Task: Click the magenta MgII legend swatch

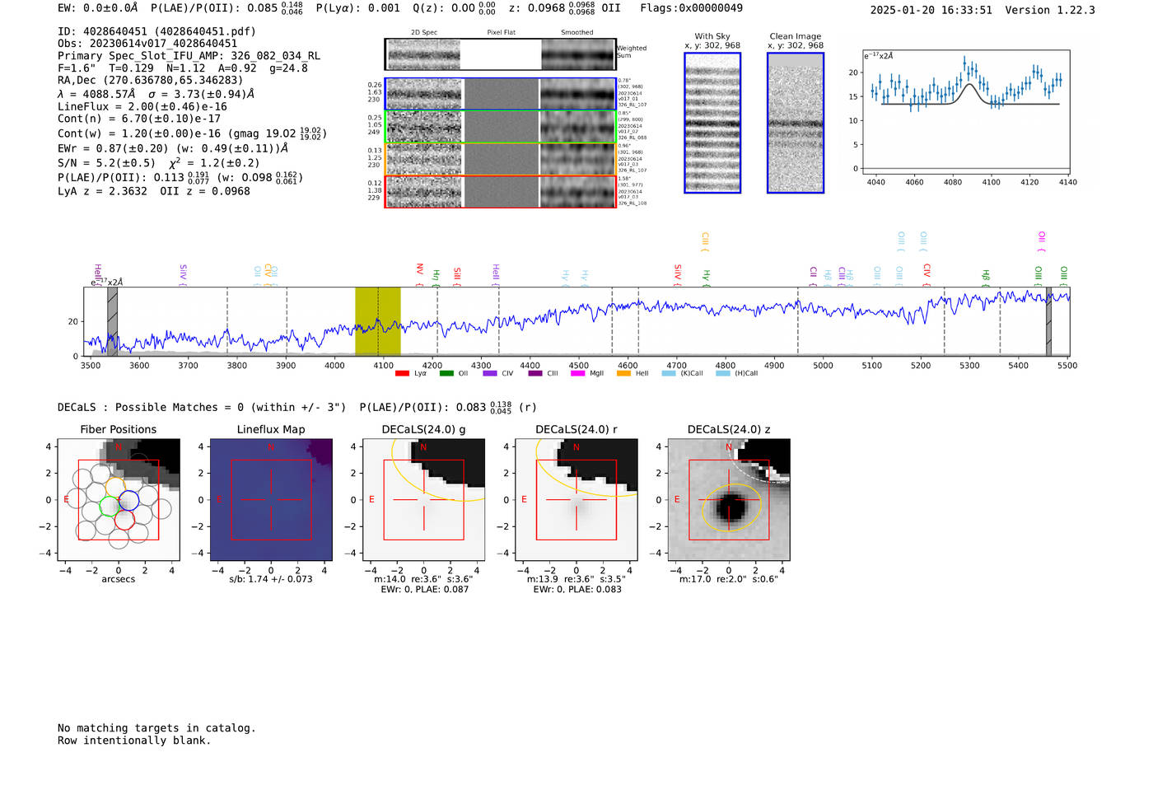Action: [577, 373]
